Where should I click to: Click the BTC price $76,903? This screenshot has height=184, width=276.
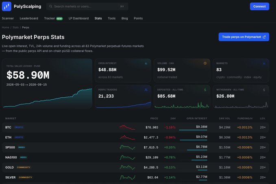point(152,127)
